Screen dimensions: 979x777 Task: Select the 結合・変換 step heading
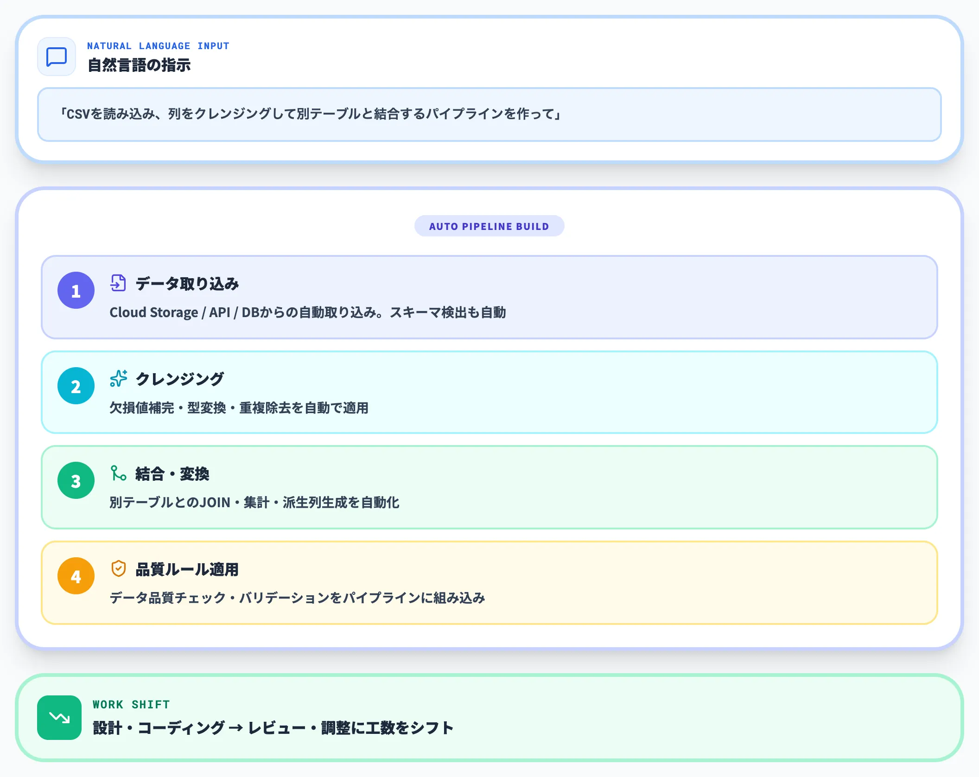172,474
